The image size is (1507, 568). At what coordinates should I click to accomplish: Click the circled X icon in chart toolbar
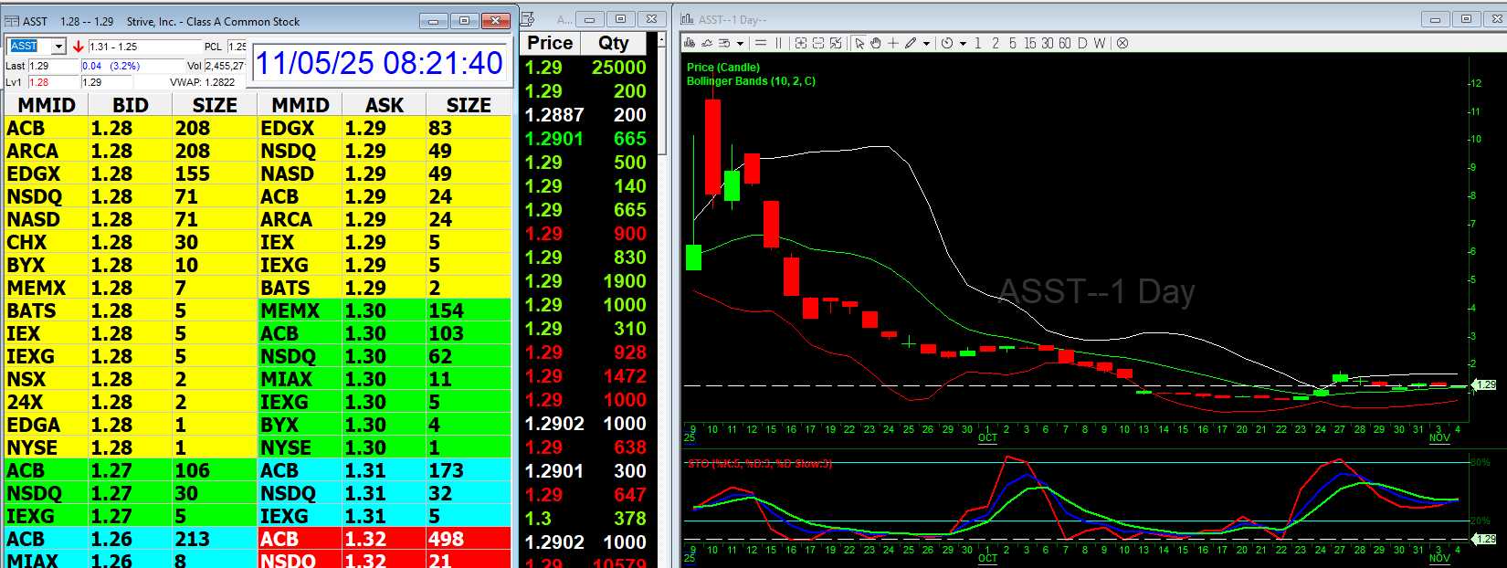(1122, 43)
